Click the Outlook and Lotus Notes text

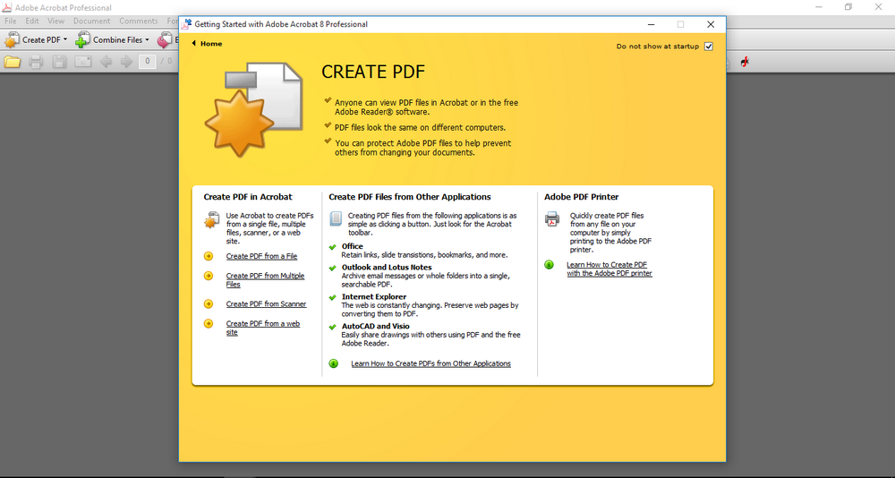pyautogui.click(x=387, y=268)
